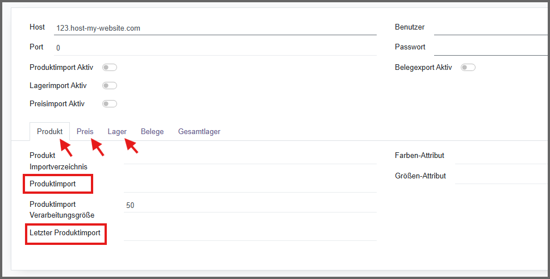Screen dimensions: 550x279
Task: Open the Farben-Attribut dropdown field
Action: [500, 156]
